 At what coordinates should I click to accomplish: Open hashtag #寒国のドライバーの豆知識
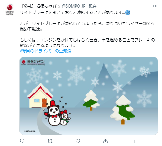tap(45, 51)
